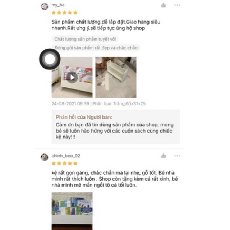Click chinh_beo_92's review text about sturdy shelf
Image resolution: width=230 pixels, height=230 pixels.
pos(115,179)
